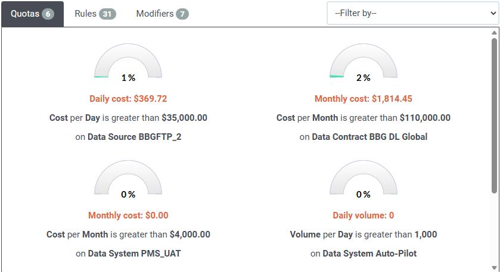
Task: Click the Auto-Pilot daily volume gauge
Action: (363, 178)
